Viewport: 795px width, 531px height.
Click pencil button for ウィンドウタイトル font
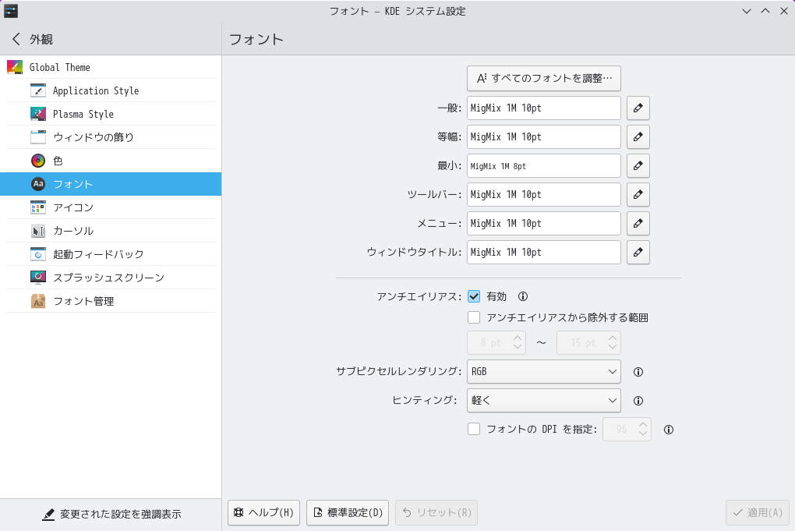point(638,253)
